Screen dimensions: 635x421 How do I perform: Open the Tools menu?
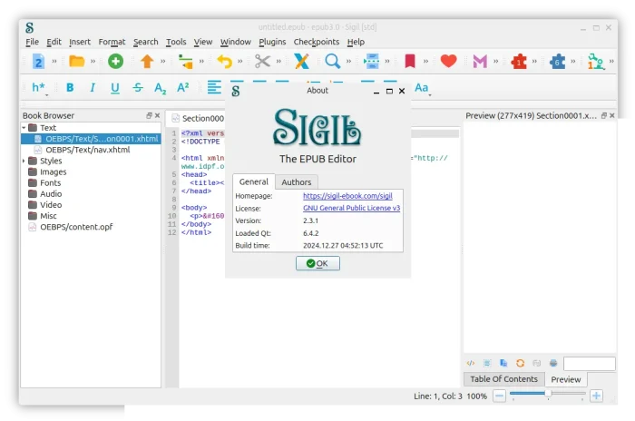point(176,42)
